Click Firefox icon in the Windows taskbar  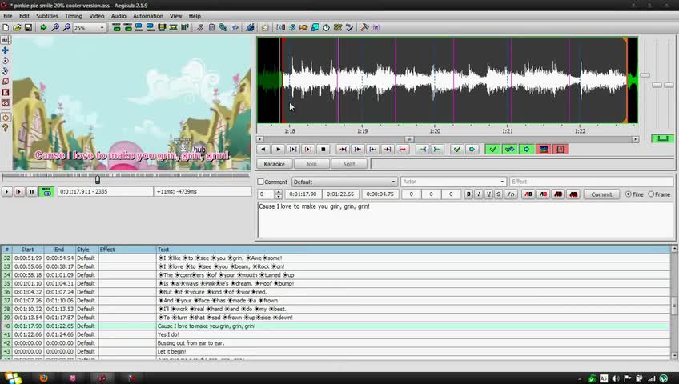(x=43, y=378)
